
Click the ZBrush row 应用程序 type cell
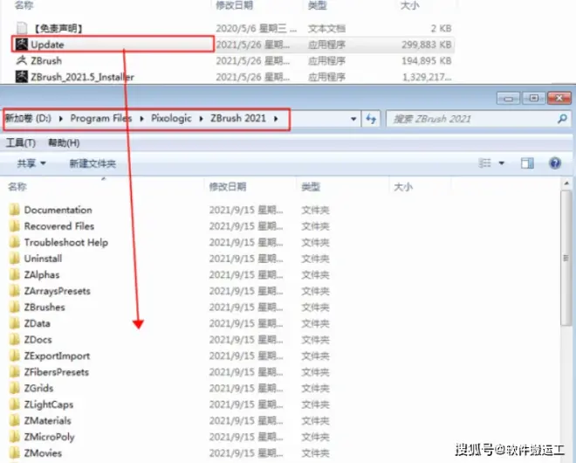(326, 60)
